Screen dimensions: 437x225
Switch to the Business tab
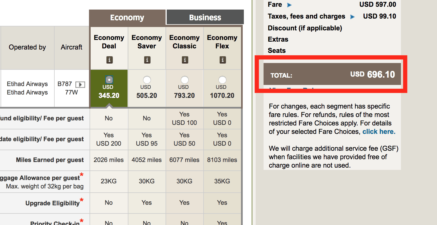coord(205,17)
